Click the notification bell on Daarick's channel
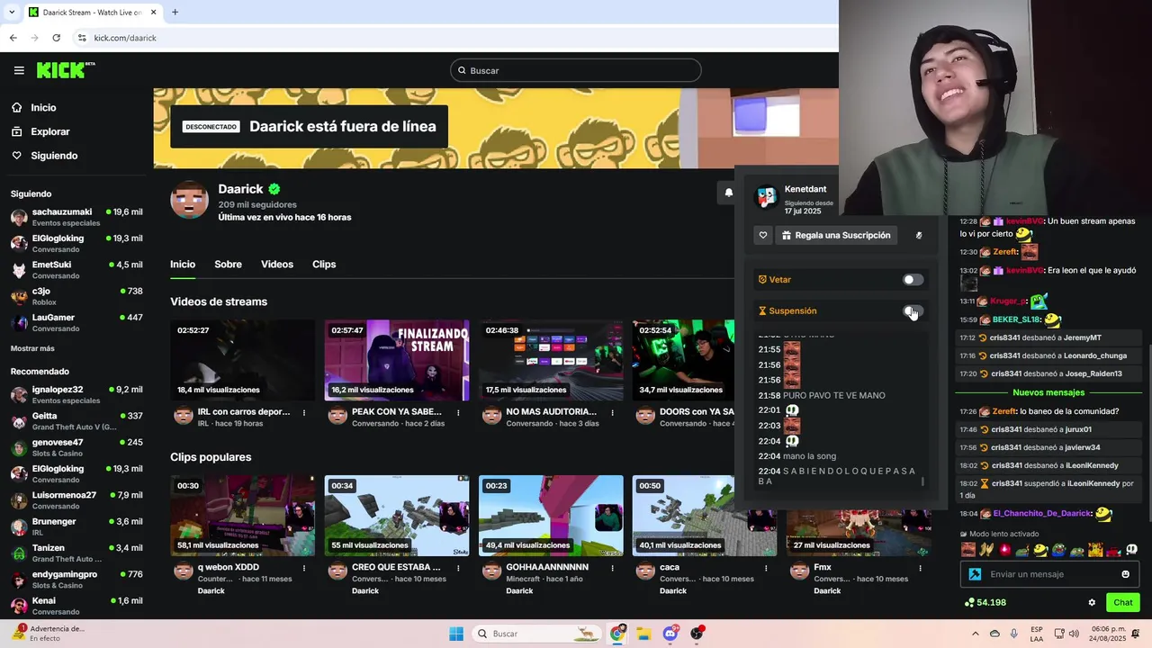This screenshot has height=648, width=1152. (x=728, y=193)
